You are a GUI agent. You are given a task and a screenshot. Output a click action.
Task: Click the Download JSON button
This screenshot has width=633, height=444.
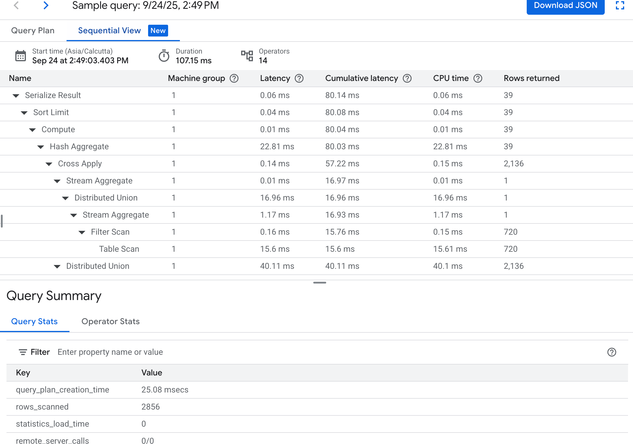coord(565,5)
